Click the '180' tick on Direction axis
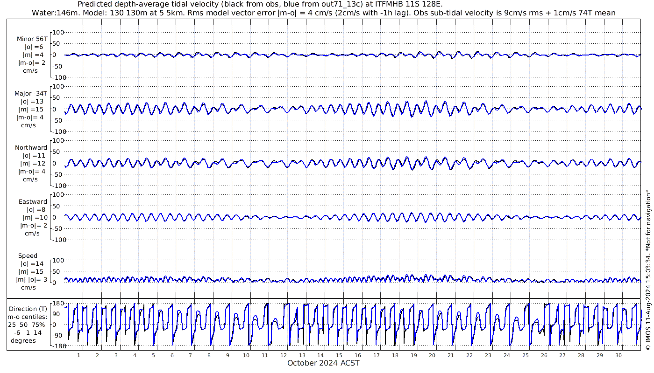This screenshot has width=654, height=373. pos(58,304)
